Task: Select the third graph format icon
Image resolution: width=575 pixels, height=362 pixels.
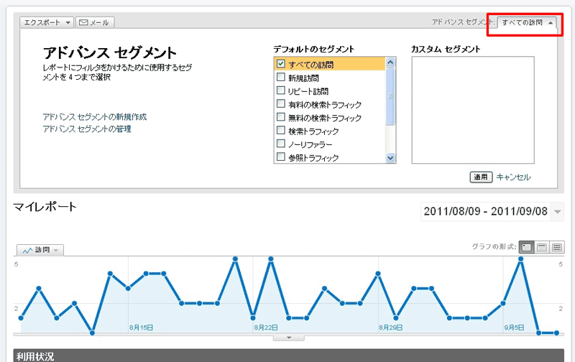Action: [x=557, y=246]
